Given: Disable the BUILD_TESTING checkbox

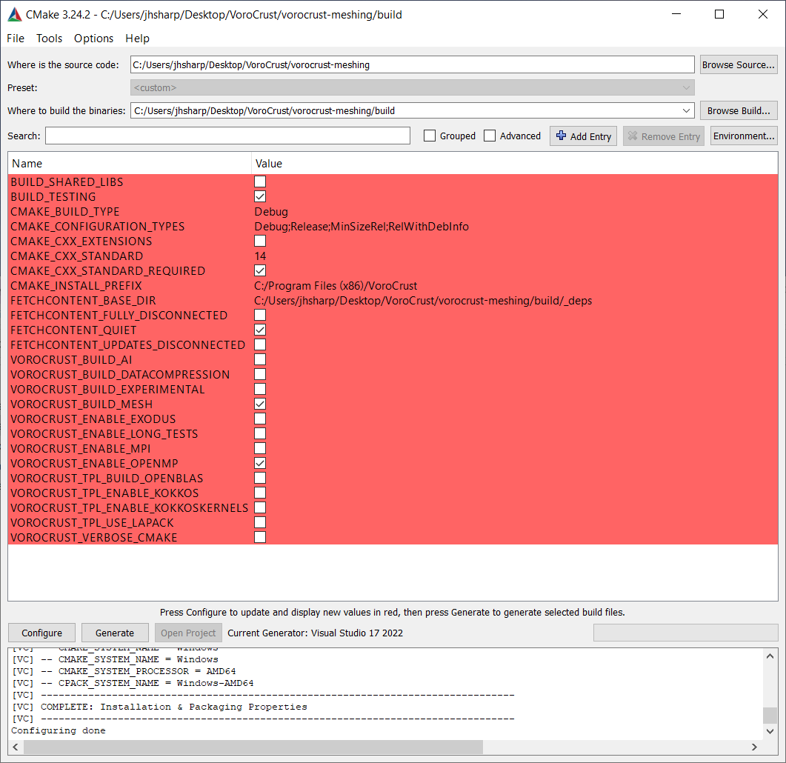Looking at the screenshot, I should 259,196.
